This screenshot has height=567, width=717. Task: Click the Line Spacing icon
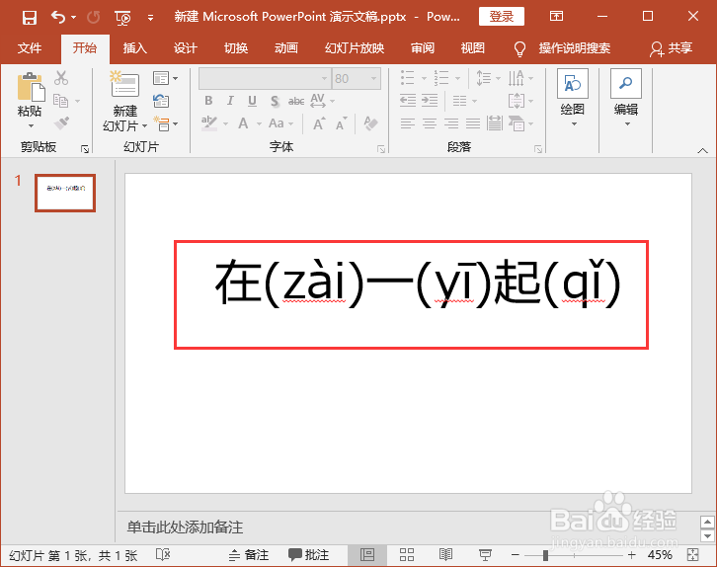[483, 78]
